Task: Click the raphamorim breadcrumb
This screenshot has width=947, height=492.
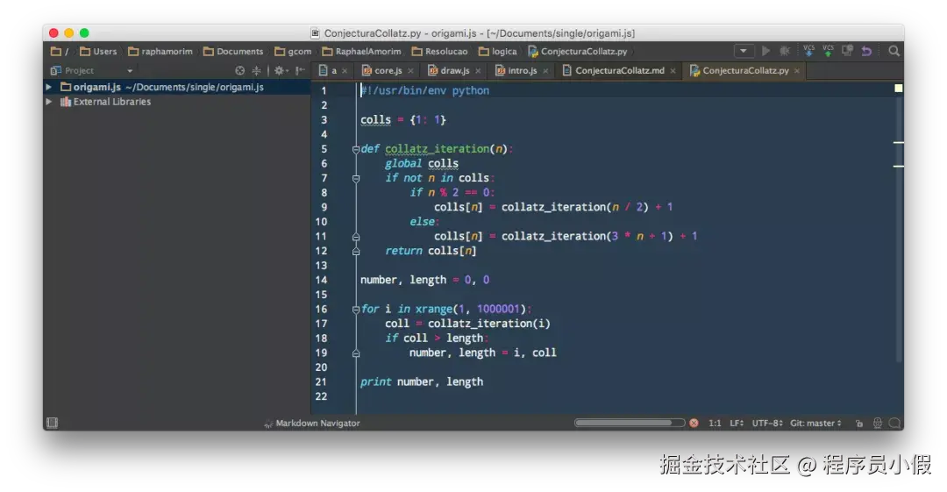Action: tap(160, 52)
